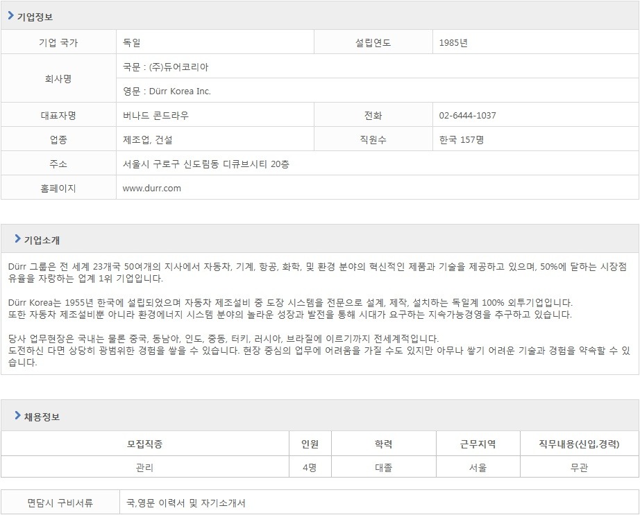Click the 면담시 구비서류 label
Image resolution: width=640 pixels, height=515 pixels.
pyautogui.click(x=60, y=503)
